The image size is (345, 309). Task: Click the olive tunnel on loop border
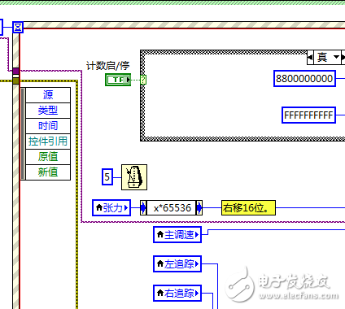point(16,81)
